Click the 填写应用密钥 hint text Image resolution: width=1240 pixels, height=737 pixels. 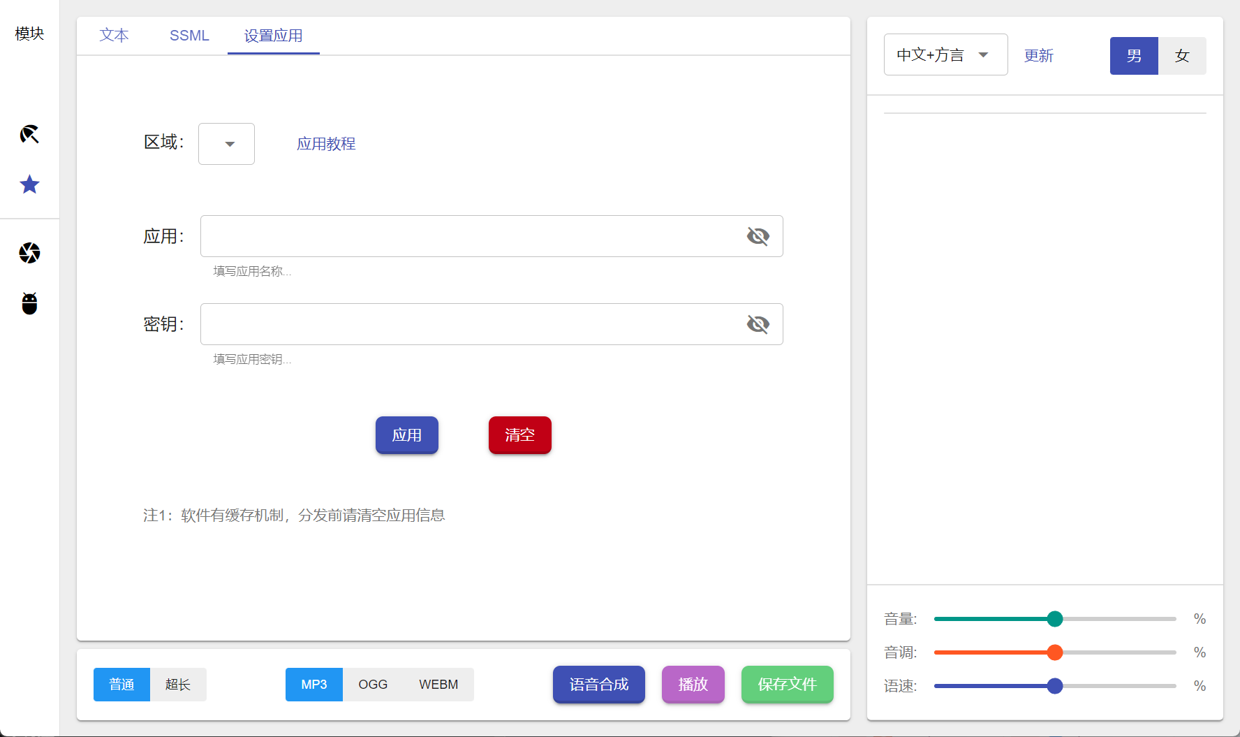pos(252,359)
